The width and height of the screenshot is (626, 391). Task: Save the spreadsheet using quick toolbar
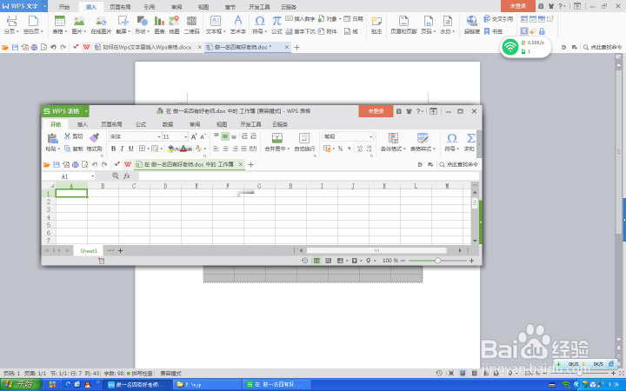(x=57, y=164)
